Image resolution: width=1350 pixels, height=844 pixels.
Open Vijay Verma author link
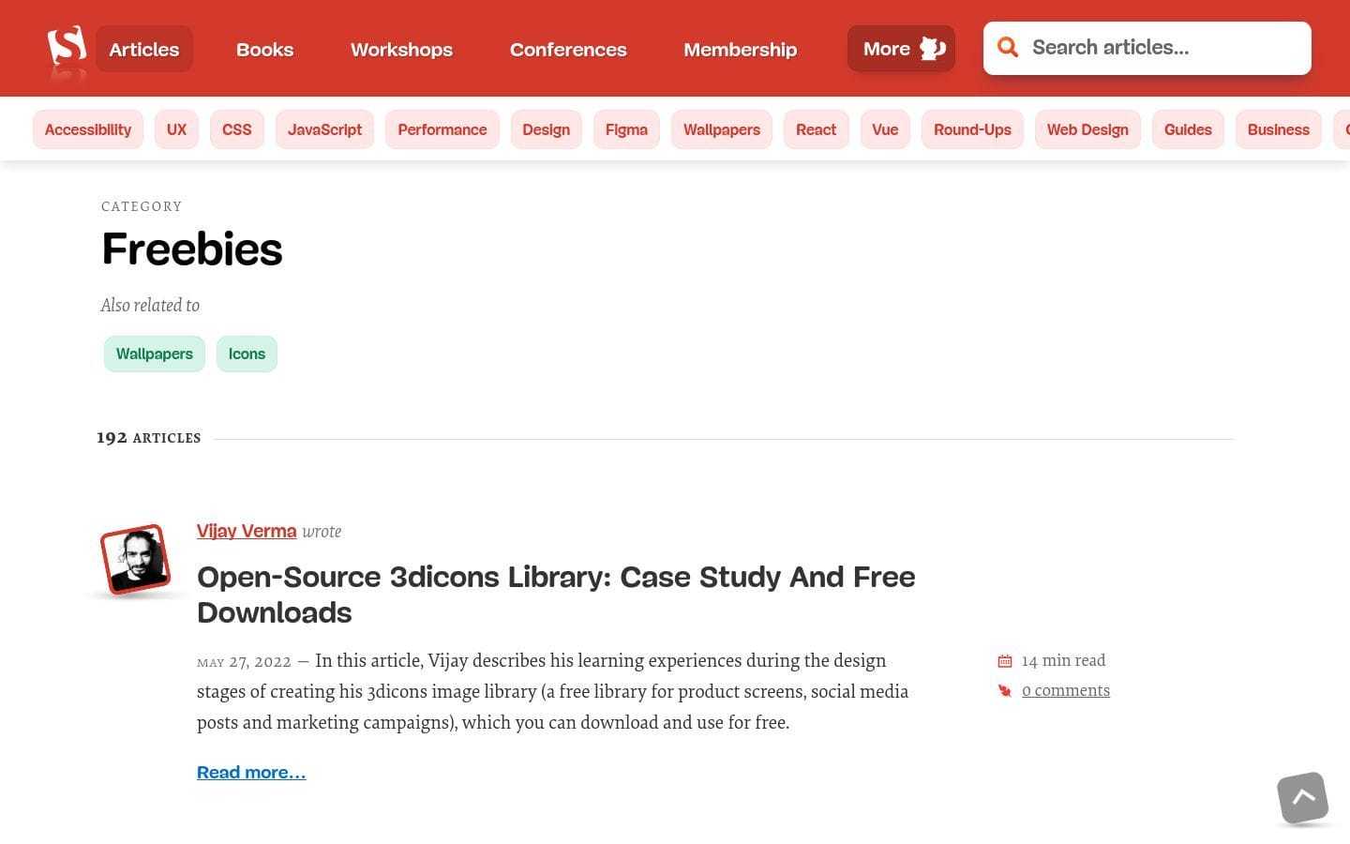(x=247, y=531)
